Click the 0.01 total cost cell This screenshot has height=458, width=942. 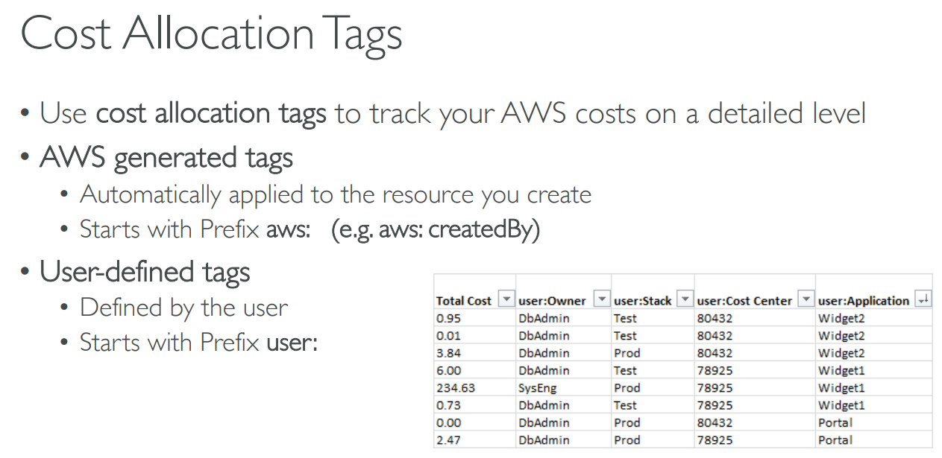[448, 336]
